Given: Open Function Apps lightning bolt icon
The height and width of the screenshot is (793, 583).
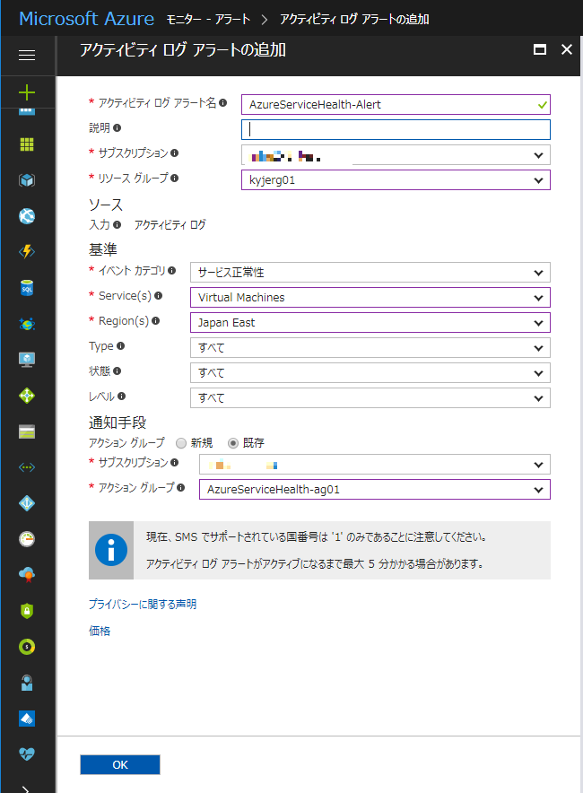Looking at the screenshot, I should pyautogui.click(x=27, y=251).
